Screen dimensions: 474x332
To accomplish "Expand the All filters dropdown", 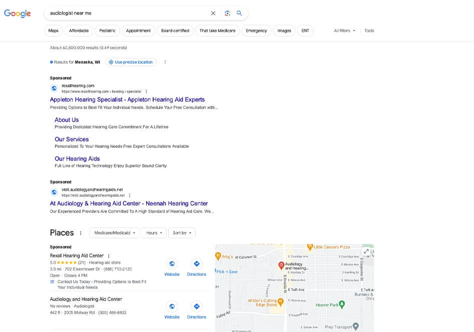I will [344, 30].
